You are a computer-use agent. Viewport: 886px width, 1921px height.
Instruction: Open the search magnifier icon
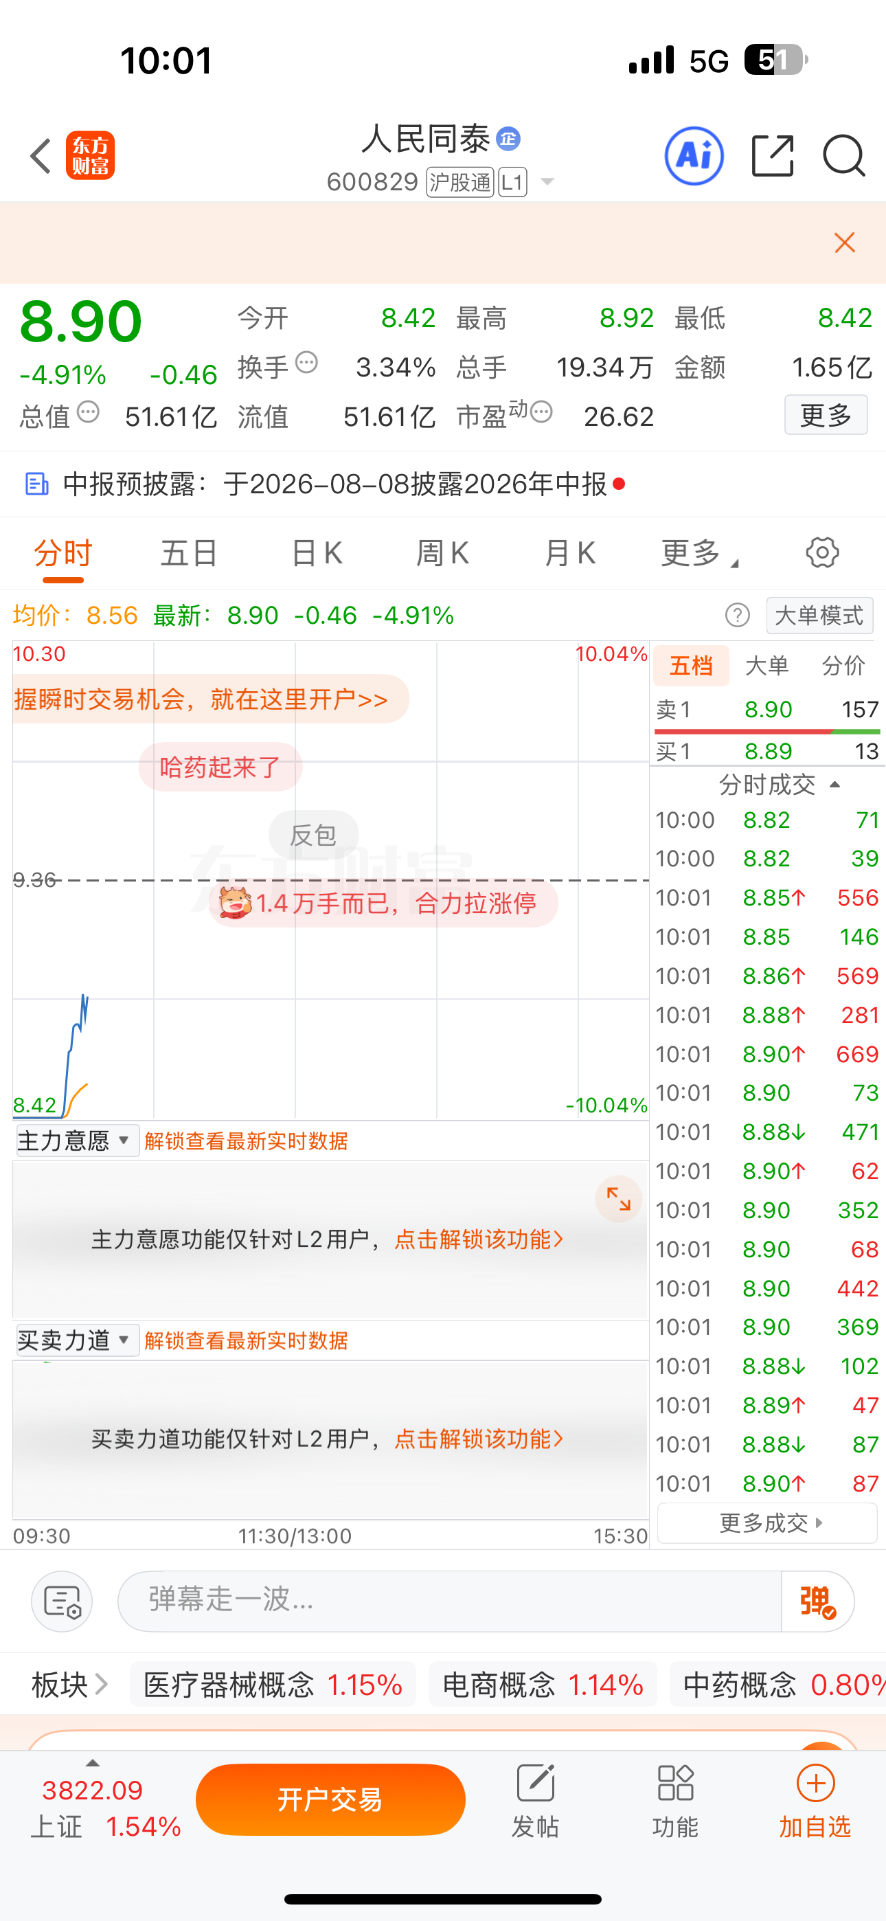843,156
